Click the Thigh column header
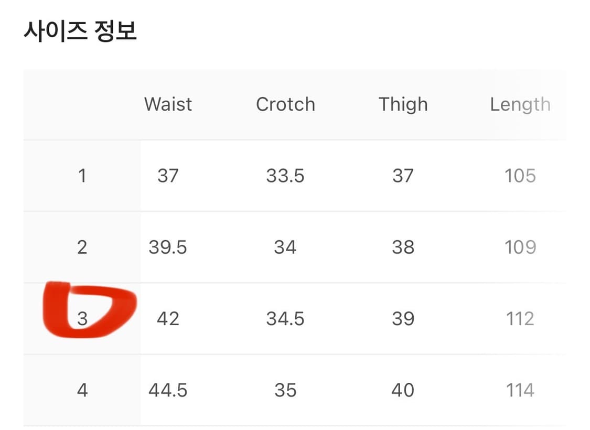The width and height of the screenshot is (590, 430). coord(403,104)
